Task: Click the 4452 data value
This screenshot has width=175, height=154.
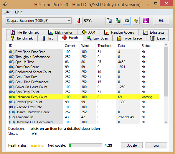Action: (x=122, y=62)
